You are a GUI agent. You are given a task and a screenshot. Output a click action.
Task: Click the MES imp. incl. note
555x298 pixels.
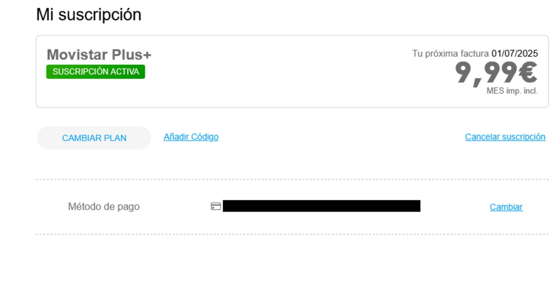pyautogui.click(x=512, y=91)
